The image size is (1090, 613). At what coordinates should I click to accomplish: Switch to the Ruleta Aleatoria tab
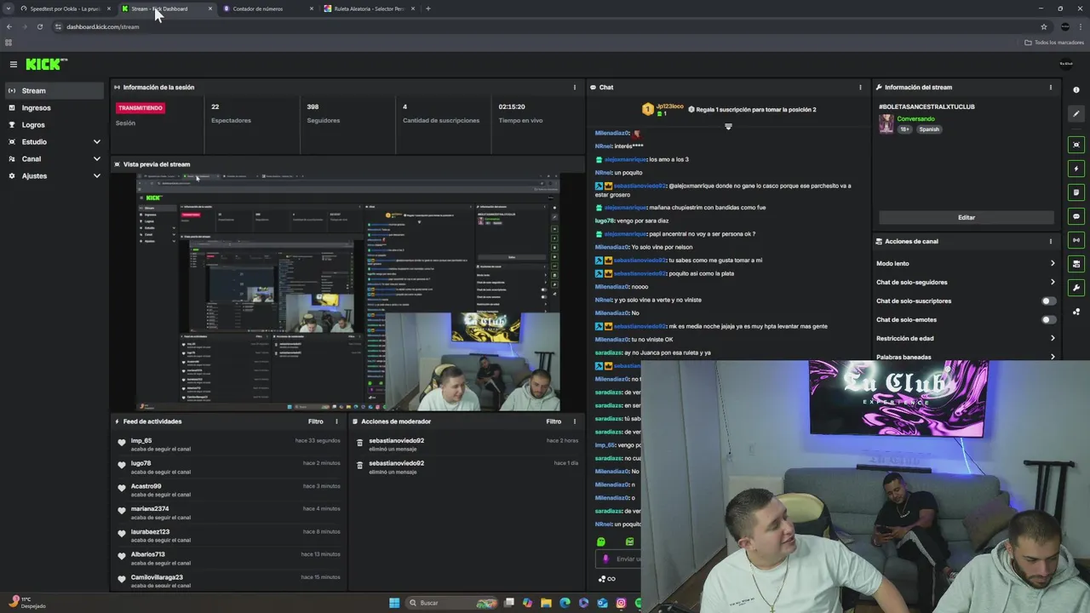(x=370, y=9)
